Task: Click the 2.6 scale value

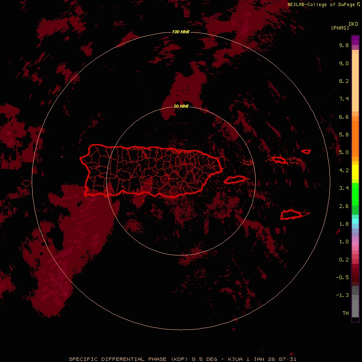Action: click(x=344, y=206)
